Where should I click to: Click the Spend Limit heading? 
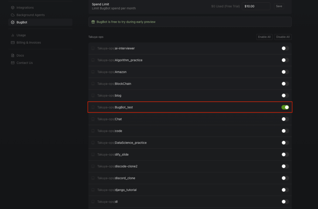(x=100, y=4)
